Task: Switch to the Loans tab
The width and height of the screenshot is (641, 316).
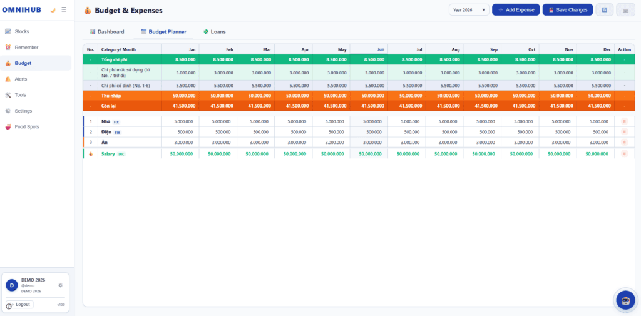Action: click(215, 31)
